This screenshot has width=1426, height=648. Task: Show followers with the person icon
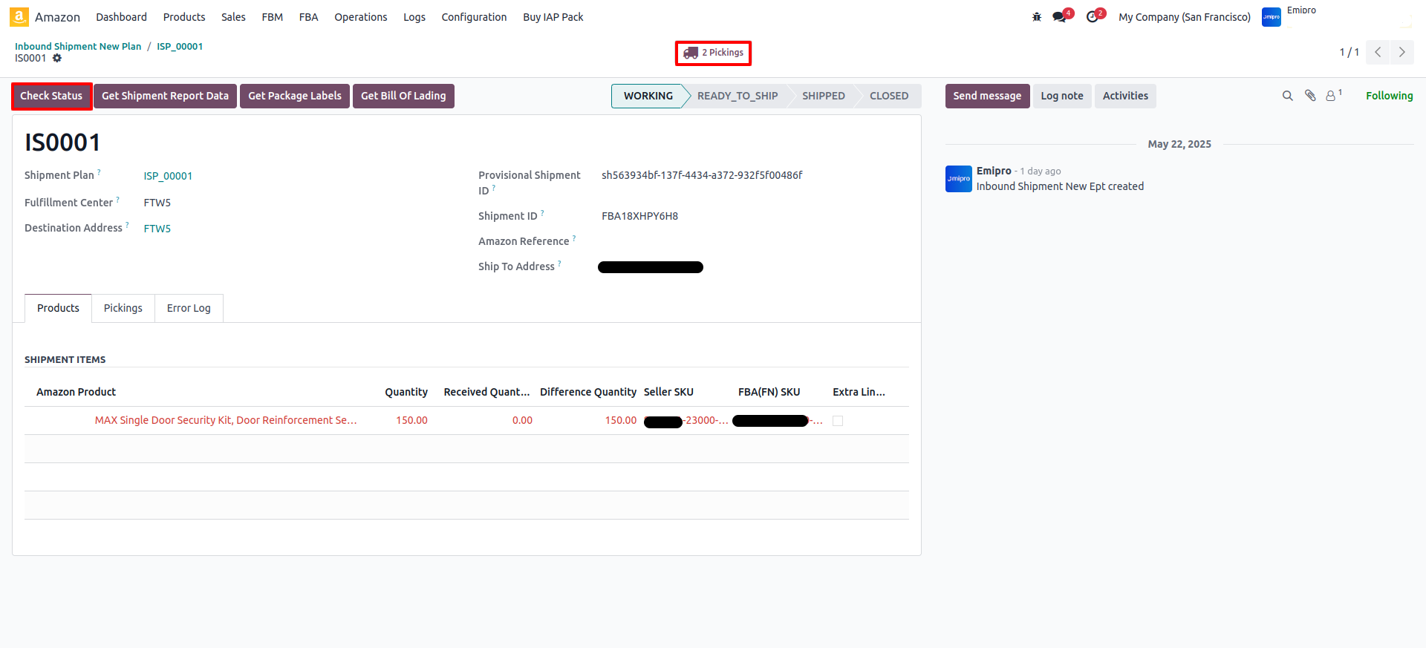pyautogui.click(x=1332, y=96)
